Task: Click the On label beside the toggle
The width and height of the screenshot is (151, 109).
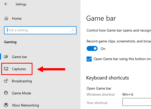Action: pos(103,49)
